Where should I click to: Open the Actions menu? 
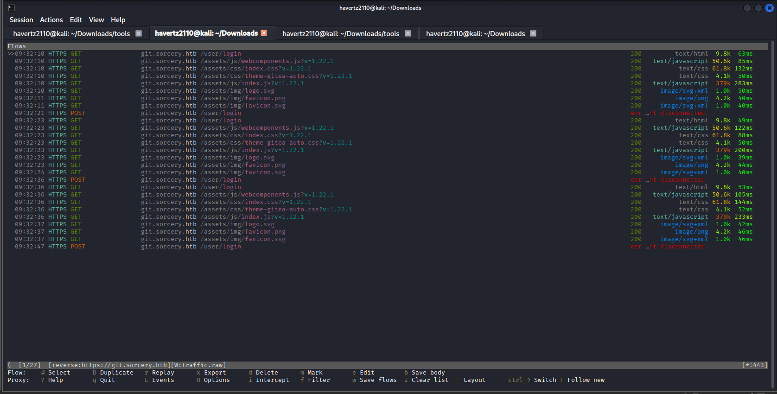tap(51, 20)
